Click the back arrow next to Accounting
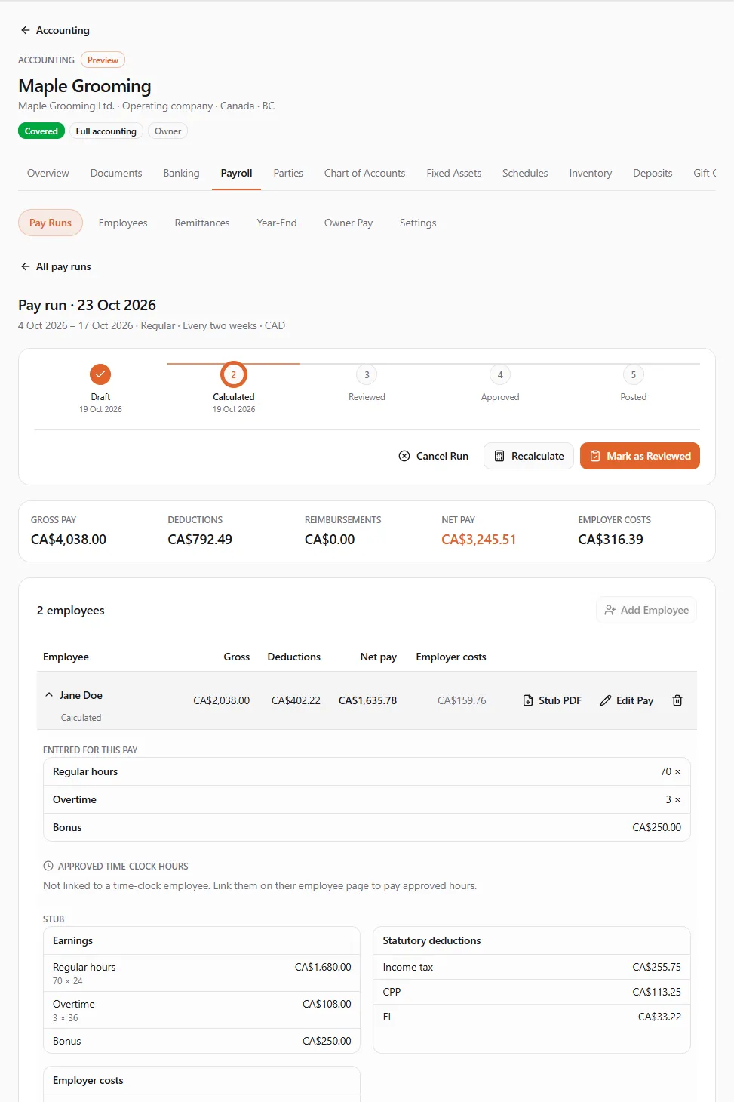 pos(26,30)
